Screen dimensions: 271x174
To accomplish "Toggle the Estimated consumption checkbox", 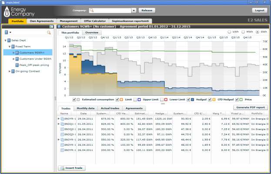I will click(74, 100).
